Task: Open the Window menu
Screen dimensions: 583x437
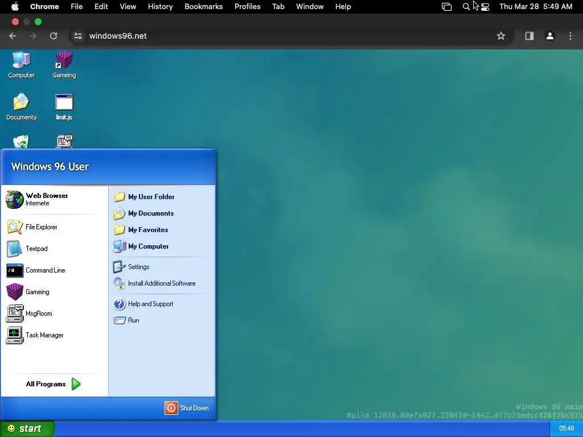Action: [310, 7]
